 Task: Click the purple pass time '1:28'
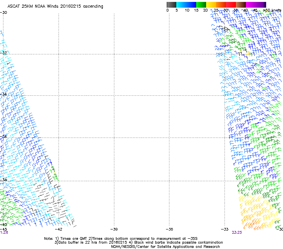(4, 233)
